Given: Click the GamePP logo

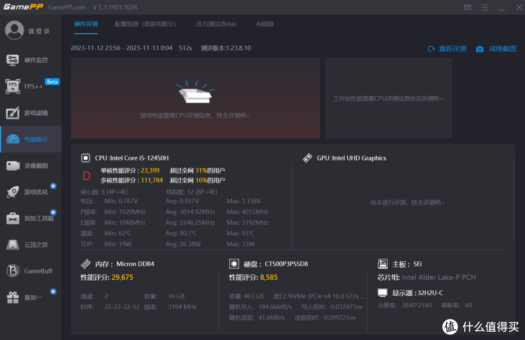Looking at the screenshot, I should click(x=23, y=7).
